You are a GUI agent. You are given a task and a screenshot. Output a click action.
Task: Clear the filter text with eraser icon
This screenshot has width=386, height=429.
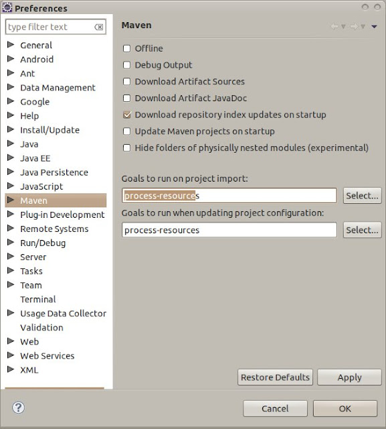tap(99, 27)
